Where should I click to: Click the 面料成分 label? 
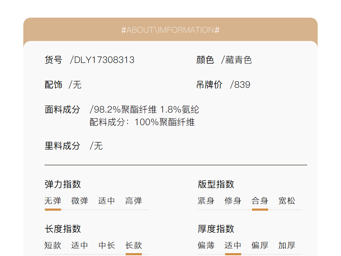pyautogui.click(x=62, y=110)
